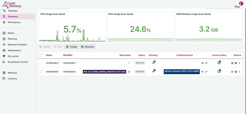Go to Workspaces in the sidebar
This screenshot has width=246, height=114.
pos(14,22)
